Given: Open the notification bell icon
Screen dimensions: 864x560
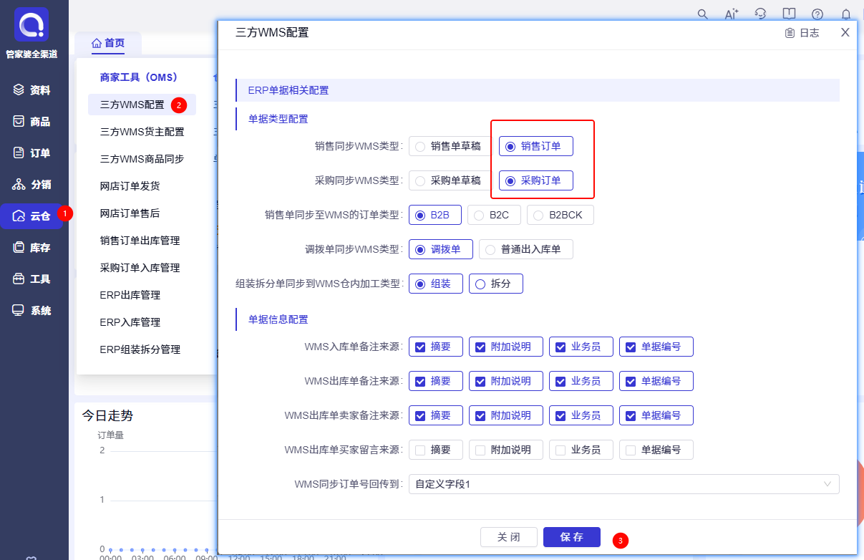Looking at the screenshot, I should click(846, 14).
